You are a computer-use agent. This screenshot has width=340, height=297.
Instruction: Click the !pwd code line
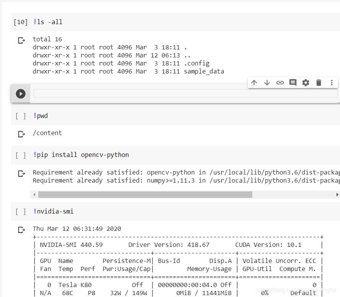click(x=41, y=116)
